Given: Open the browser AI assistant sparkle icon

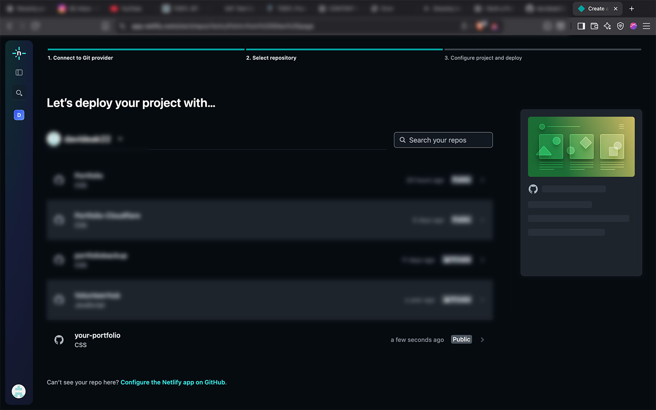Looking at the screenshot, I should click(607, 26).
